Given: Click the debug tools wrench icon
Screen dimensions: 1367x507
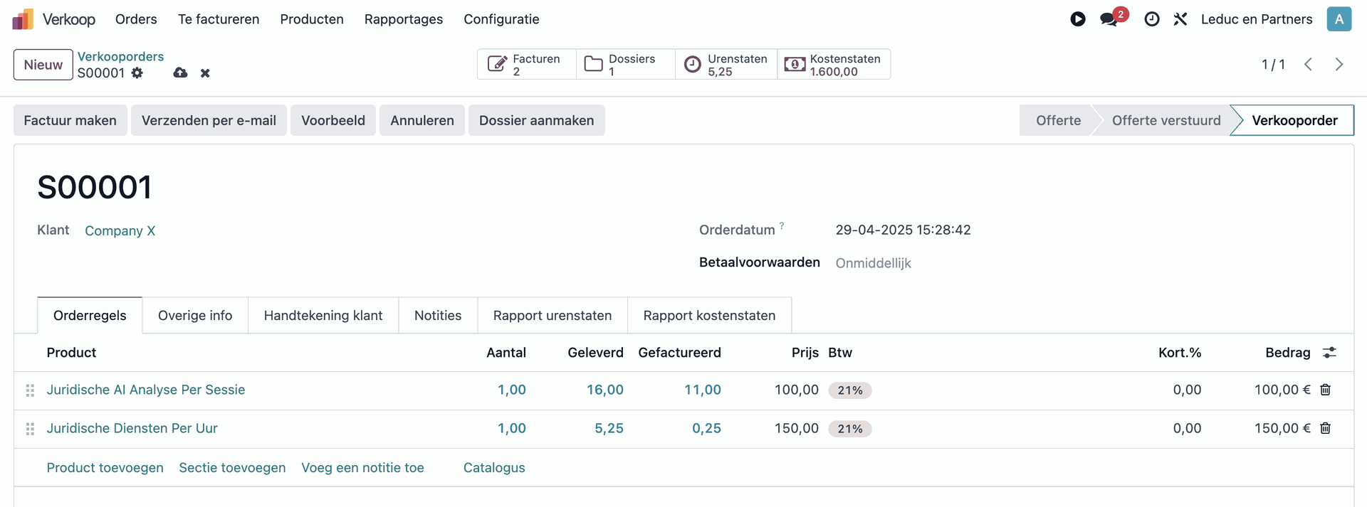Looking at the screenshot, I should (x=1180, y=19).
